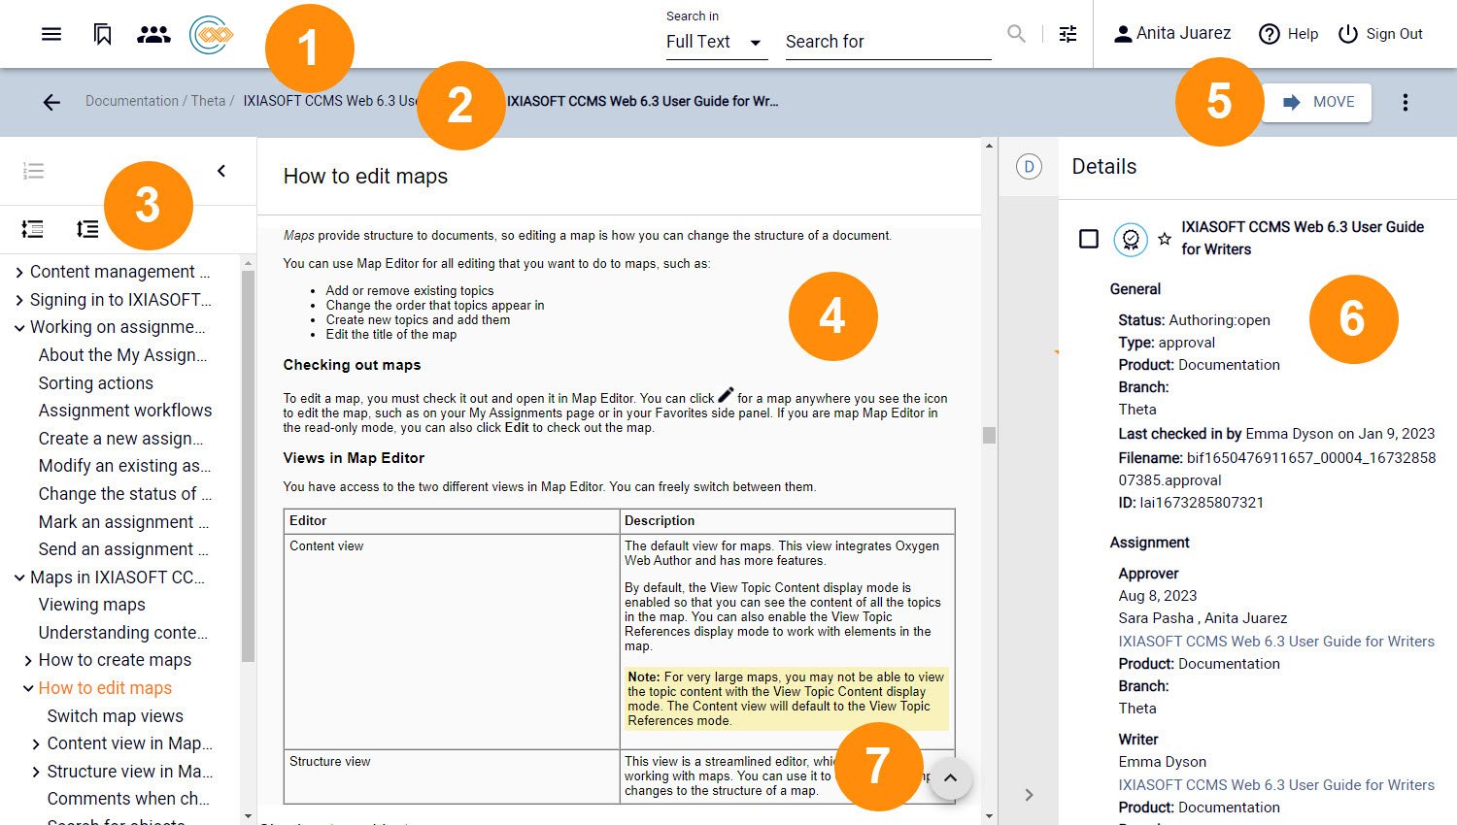Collapse the Details side panel chevron
This screenshot has height=825, width=1457.
coord(1029,795)
